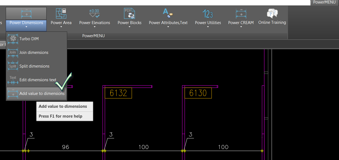The width and height of the screenshot is (339, 160).
Task: Select the PowerMENU ribbon tab
Action: pos(325,2)
